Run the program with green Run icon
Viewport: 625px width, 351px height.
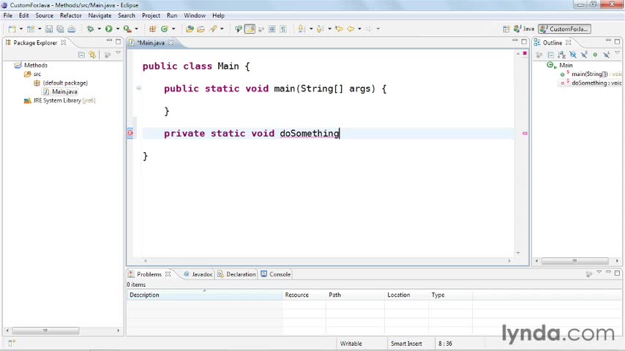[109, 29]
